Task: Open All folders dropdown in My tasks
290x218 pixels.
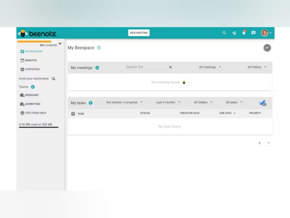Action: (x=203, y=102)
